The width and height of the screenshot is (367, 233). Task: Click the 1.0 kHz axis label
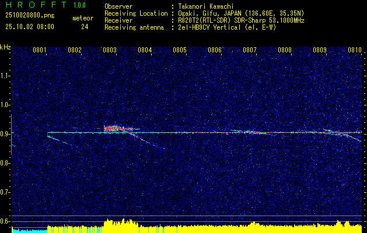[5, 105]
